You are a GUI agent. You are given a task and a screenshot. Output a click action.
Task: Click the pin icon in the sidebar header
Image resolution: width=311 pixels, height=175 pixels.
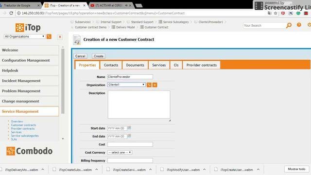(x=60, y=37)
